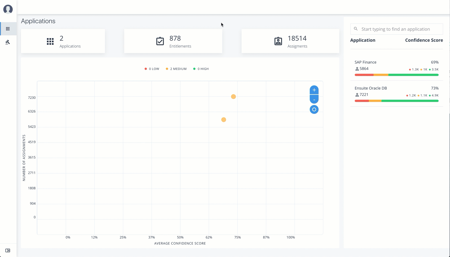
Task: Click the user profile avatar icon
Action: [x=8, y=9]
